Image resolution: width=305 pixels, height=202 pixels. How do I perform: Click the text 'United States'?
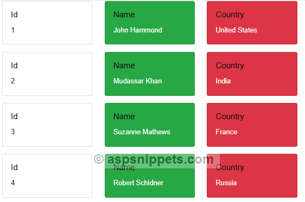236,30
